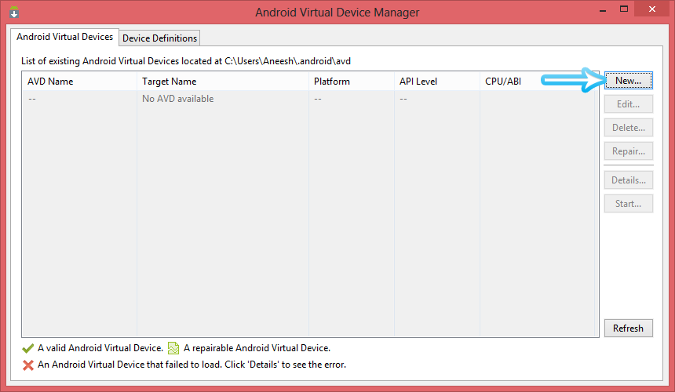Click 'A valid Android Virtual Device.' text
The image size is (675, 392).
100,348
